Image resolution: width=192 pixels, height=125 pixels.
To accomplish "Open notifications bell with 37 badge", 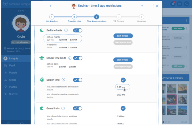I will [x=173, y=4].
